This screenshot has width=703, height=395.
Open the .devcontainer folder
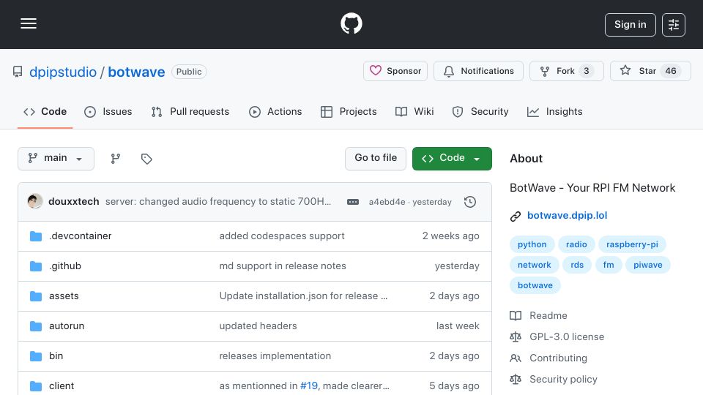pyautogui.click(x=81, y=236)
